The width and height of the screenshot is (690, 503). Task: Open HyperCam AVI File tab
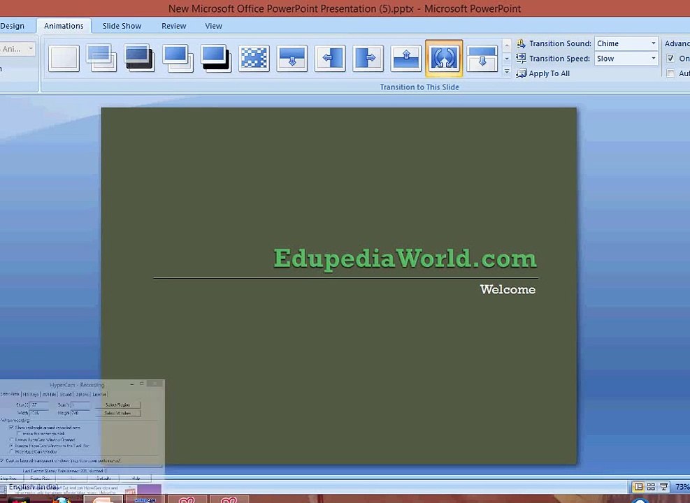coord(49,395)
